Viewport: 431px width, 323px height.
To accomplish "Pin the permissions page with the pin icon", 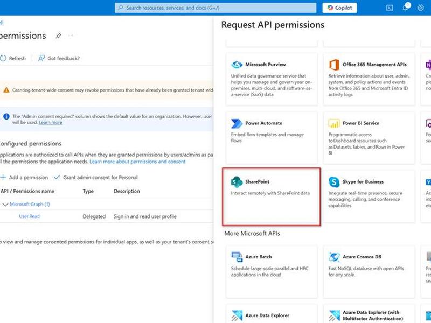I will 58,36.
